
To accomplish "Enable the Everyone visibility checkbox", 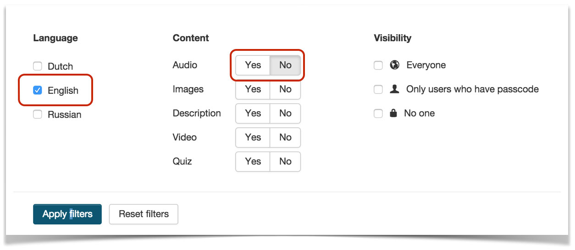I will coord(378,65).
